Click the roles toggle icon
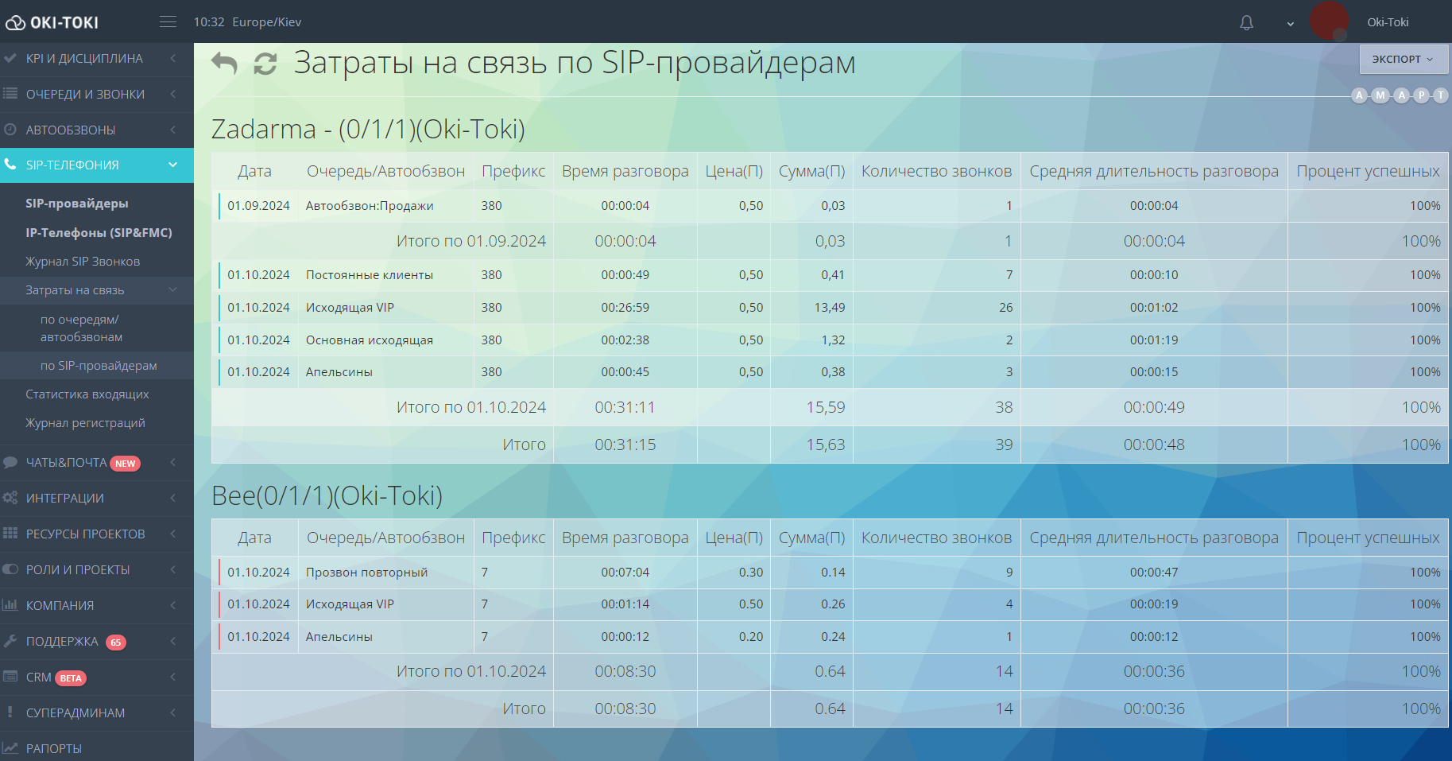Screen dimensions: 1452x761 coord(10,569)
